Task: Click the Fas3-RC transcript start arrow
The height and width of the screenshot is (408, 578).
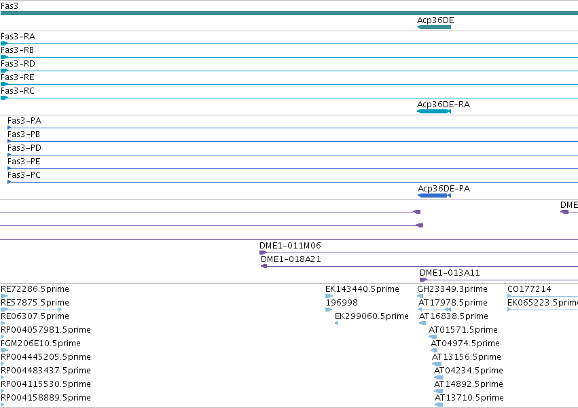Action: (5, 98)
